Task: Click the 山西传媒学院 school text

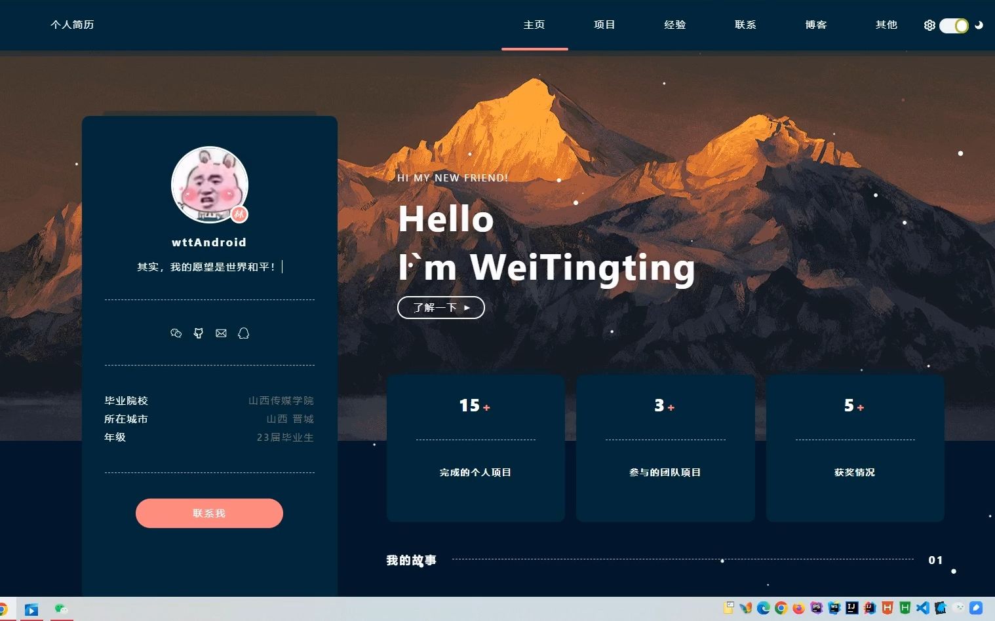Action: [281, 400]
